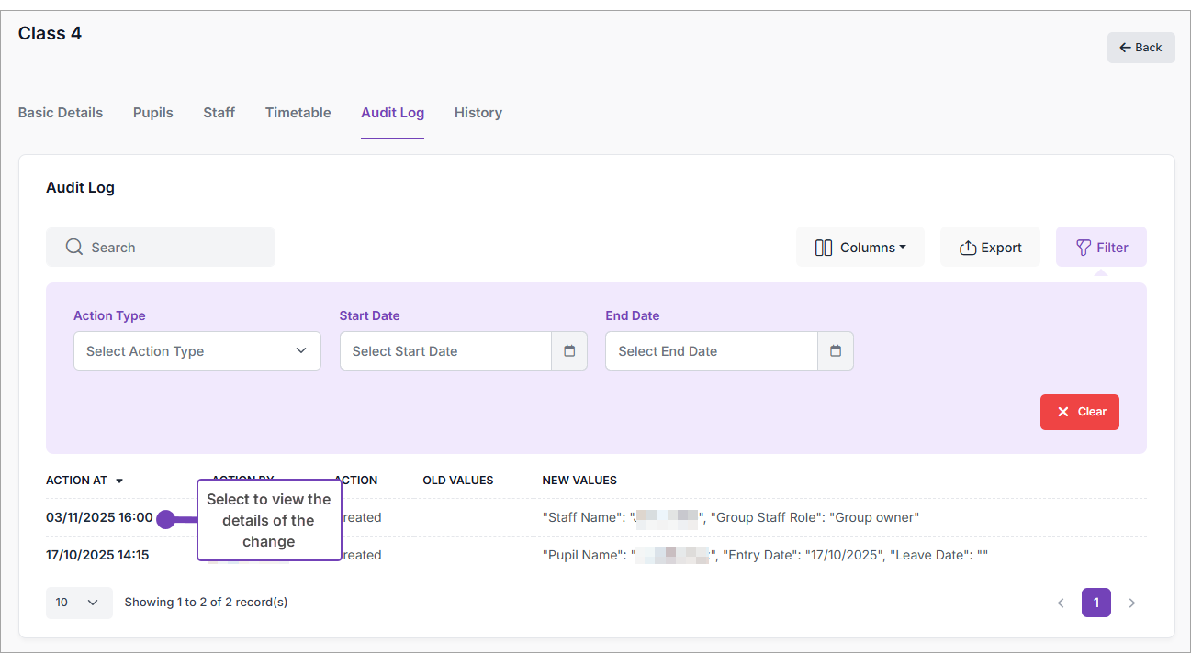Click the End Date calendar icon

click(836, 351)
